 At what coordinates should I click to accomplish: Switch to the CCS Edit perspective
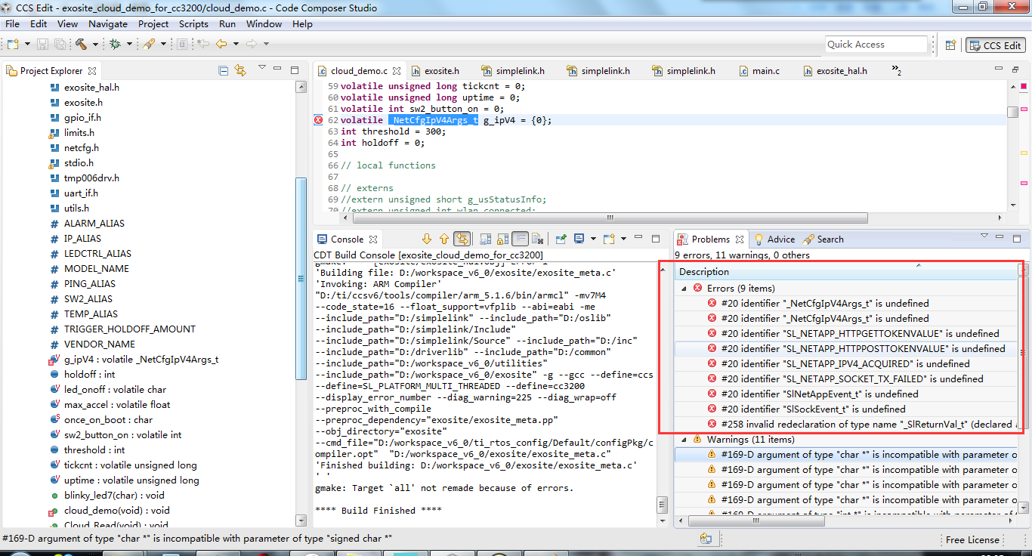996,45
